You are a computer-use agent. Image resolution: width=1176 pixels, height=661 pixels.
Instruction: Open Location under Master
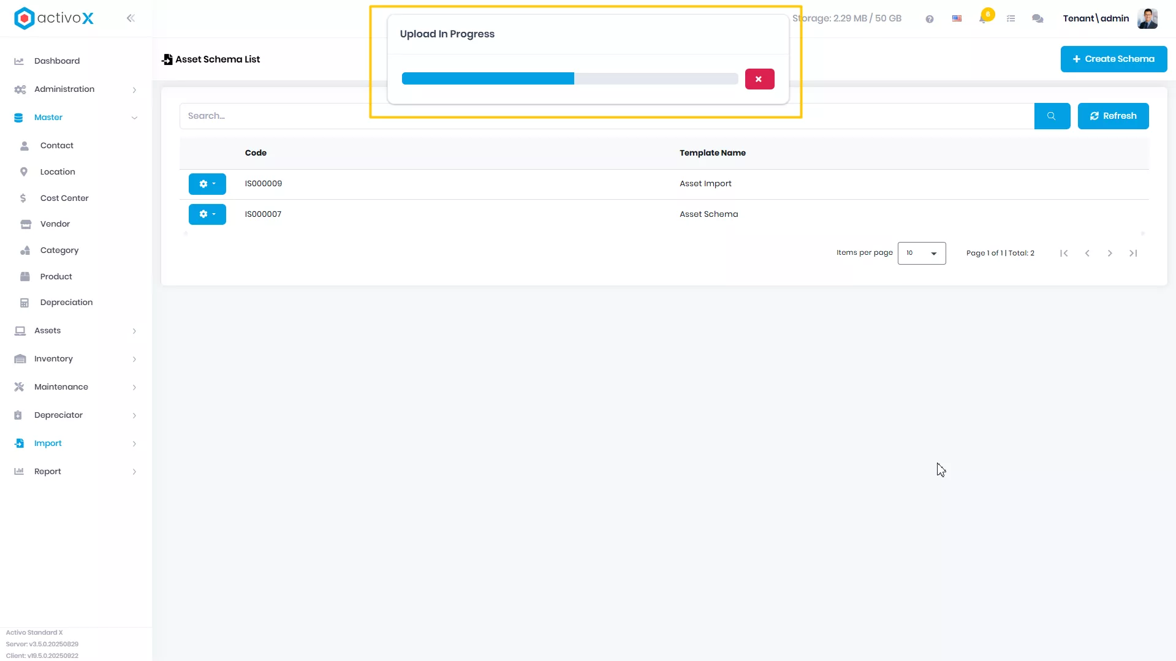[x=76, y=172]
